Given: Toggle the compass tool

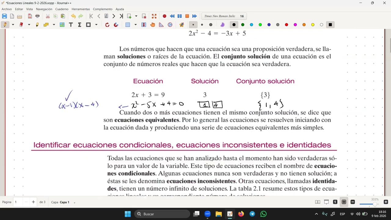Looking at the screenshot, I should [170, 25].
